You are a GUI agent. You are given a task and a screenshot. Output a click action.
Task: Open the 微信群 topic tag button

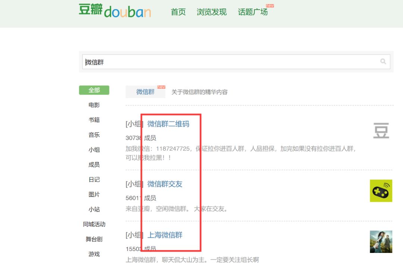(146, 92)
